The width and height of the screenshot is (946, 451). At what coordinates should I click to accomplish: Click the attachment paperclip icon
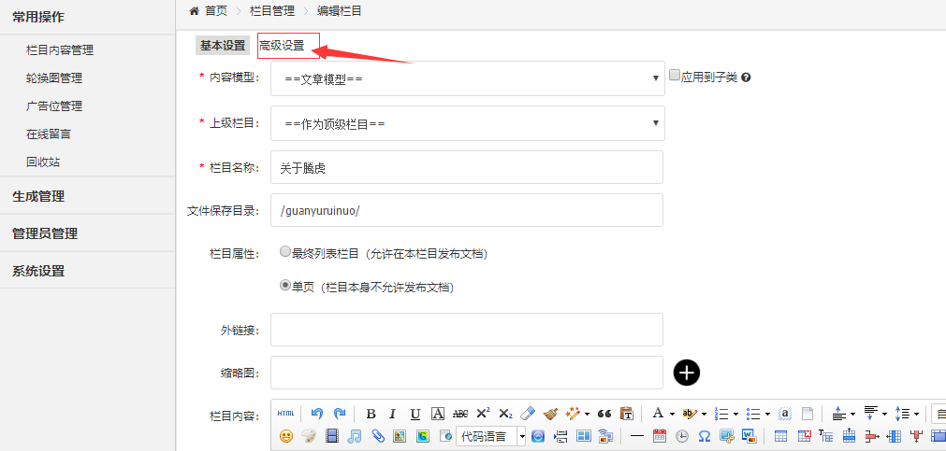coord(377,436)
